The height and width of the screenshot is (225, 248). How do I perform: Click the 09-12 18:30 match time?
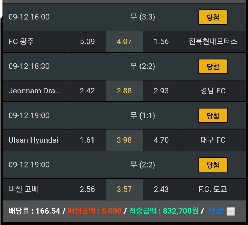(x=29, y=66)
